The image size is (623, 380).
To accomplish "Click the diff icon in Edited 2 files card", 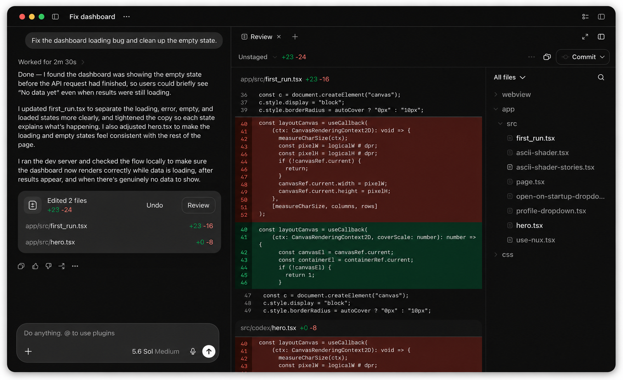I will (x=33, y=206).
